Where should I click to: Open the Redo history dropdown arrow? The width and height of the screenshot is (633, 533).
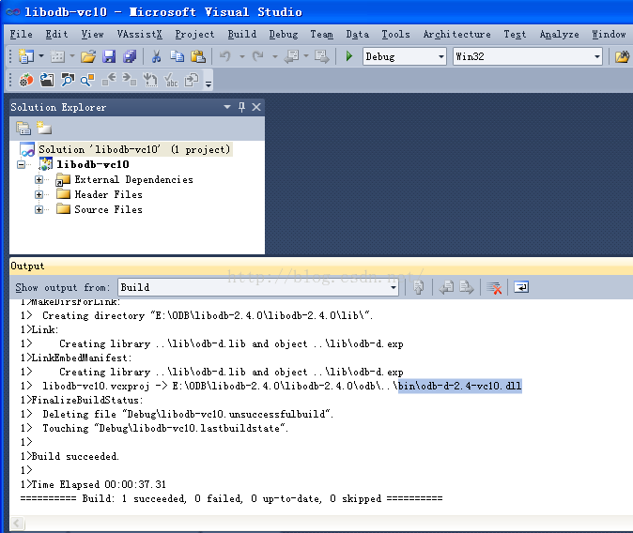coord(275,57)
